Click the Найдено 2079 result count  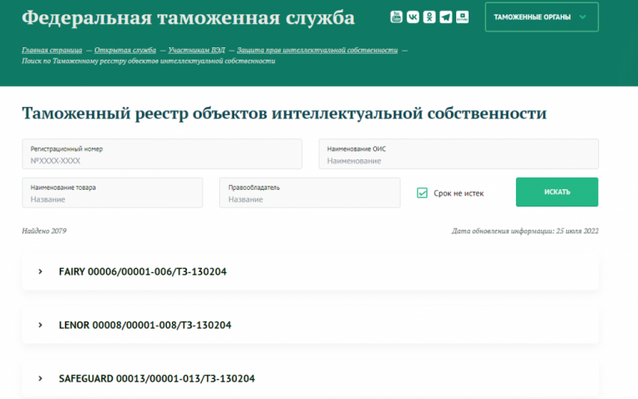click(x=44, y=231)
